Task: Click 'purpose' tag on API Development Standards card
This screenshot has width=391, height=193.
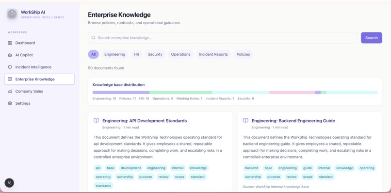Action: coord(146,177)
